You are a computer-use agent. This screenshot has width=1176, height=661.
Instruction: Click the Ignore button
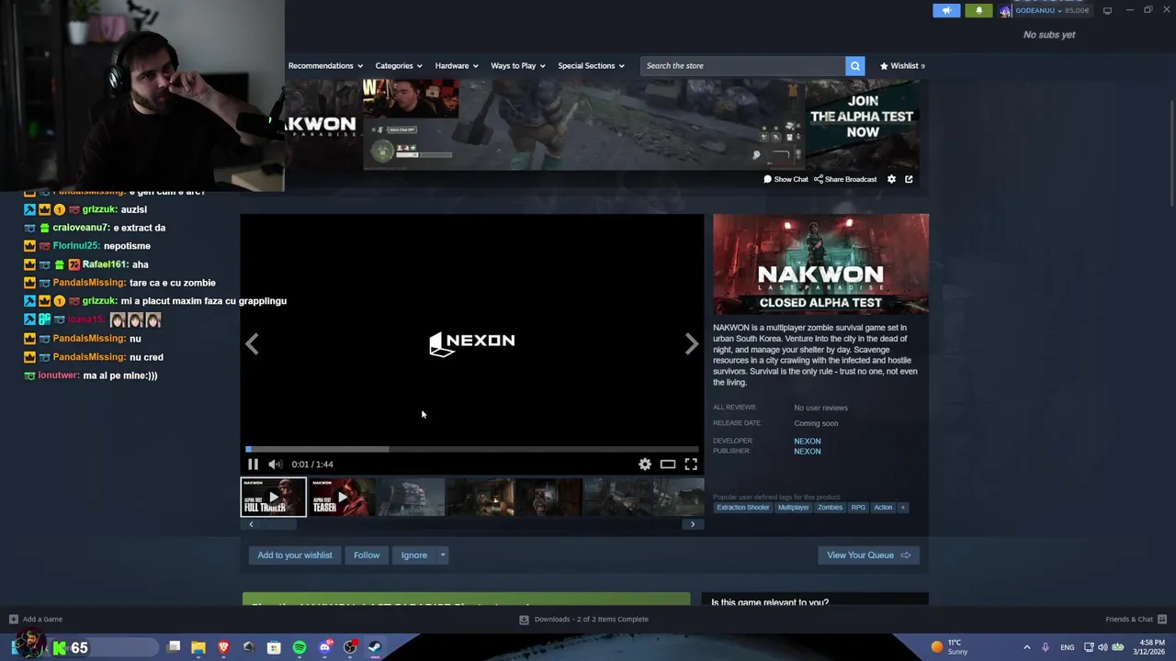point(413,555)
